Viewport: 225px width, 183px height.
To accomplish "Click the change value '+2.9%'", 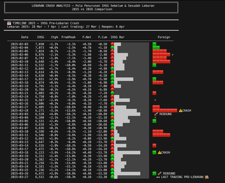I will 54,79.
